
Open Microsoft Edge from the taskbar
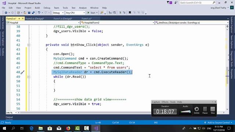[x=32, y=128]
